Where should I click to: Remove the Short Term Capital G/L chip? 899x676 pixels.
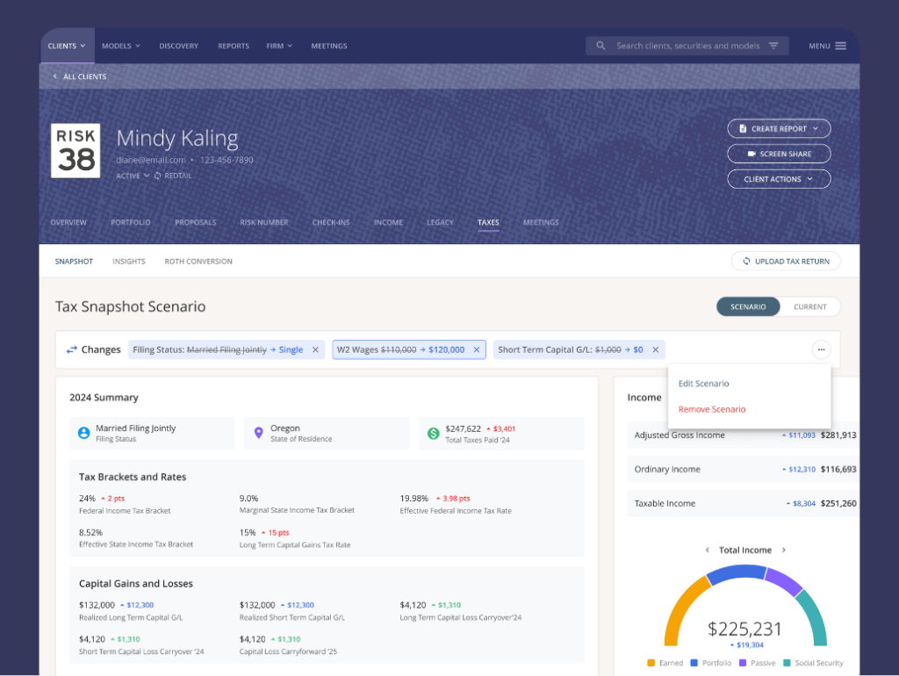655,349
